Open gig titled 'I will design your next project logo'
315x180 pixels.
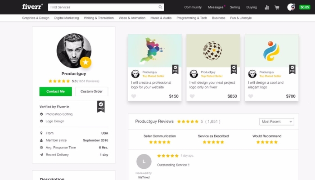point(212,85)
